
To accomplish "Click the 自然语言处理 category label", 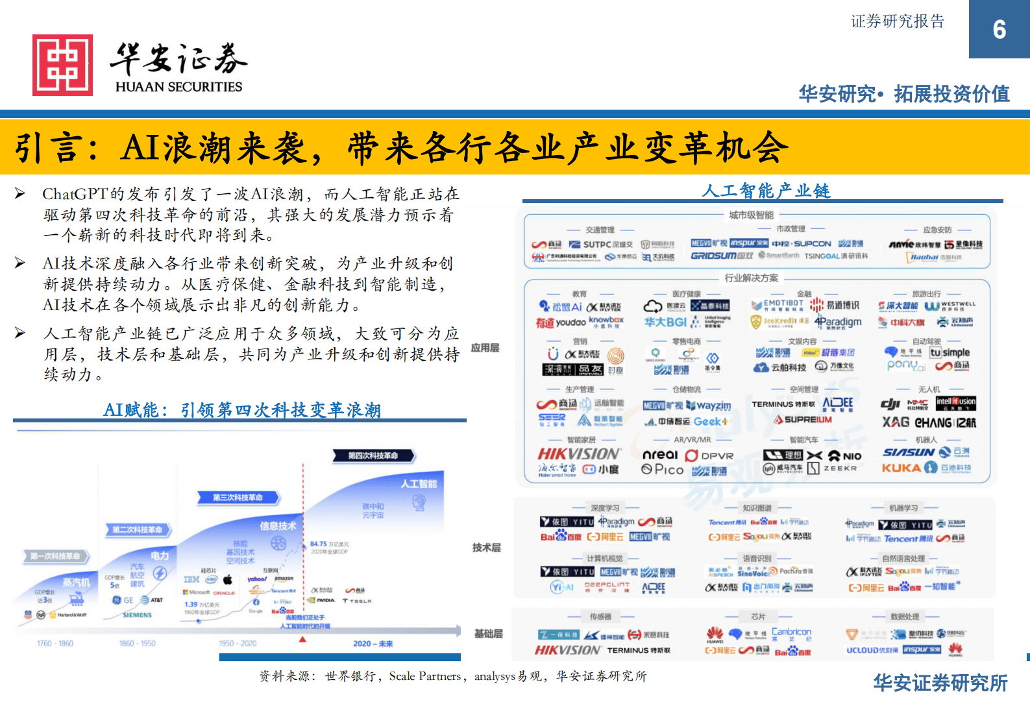I will [x=903, y=558].
